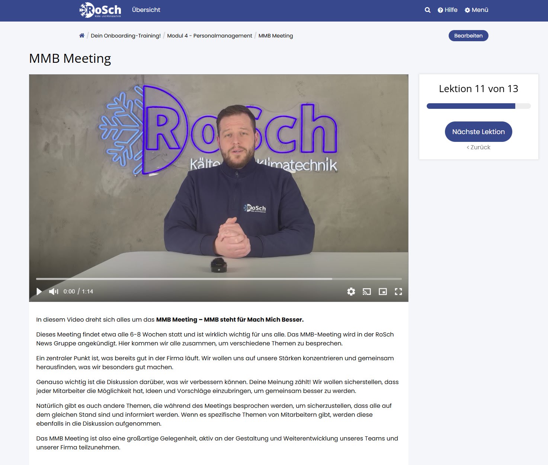Enter fullscreen with expand icon
Image resolution: width=548 pixels, height=465 pixels.
point(398,292)
